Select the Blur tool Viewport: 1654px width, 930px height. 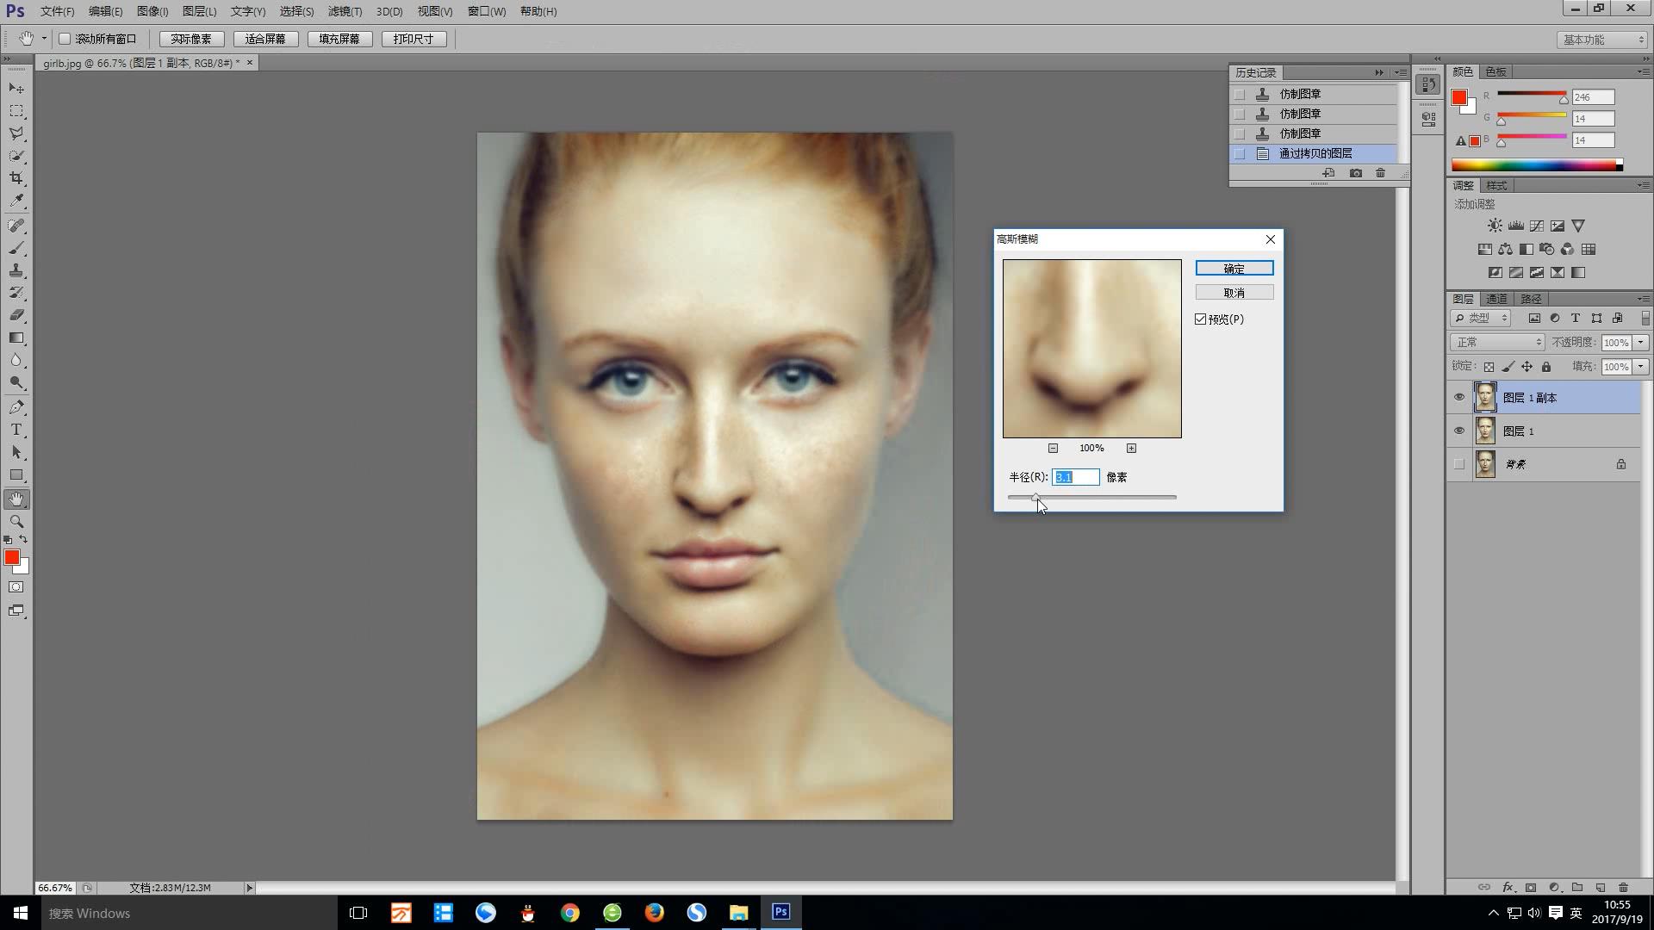pos(16,360)
